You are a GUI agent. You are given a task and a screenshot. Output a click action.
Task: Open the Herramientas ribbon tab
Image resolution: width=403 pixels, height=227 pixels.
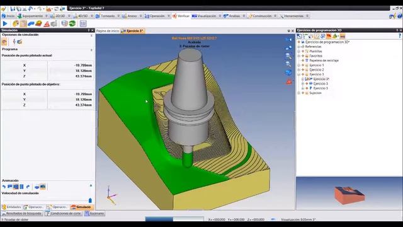tap(292, 16)
